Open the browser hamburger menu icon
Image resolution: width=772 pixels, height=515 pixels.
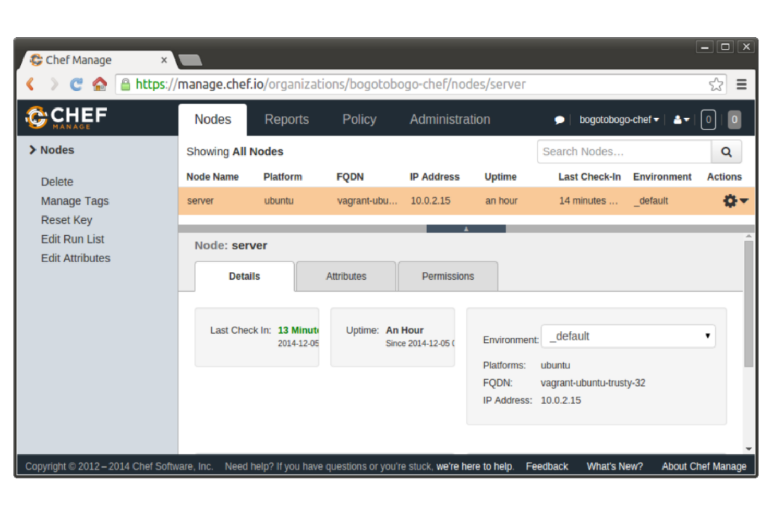point(741,84)
